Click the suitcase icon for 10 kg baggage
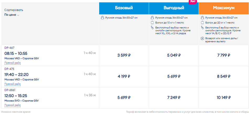Screen dimensions: 249x114 [x=152, y=23]
